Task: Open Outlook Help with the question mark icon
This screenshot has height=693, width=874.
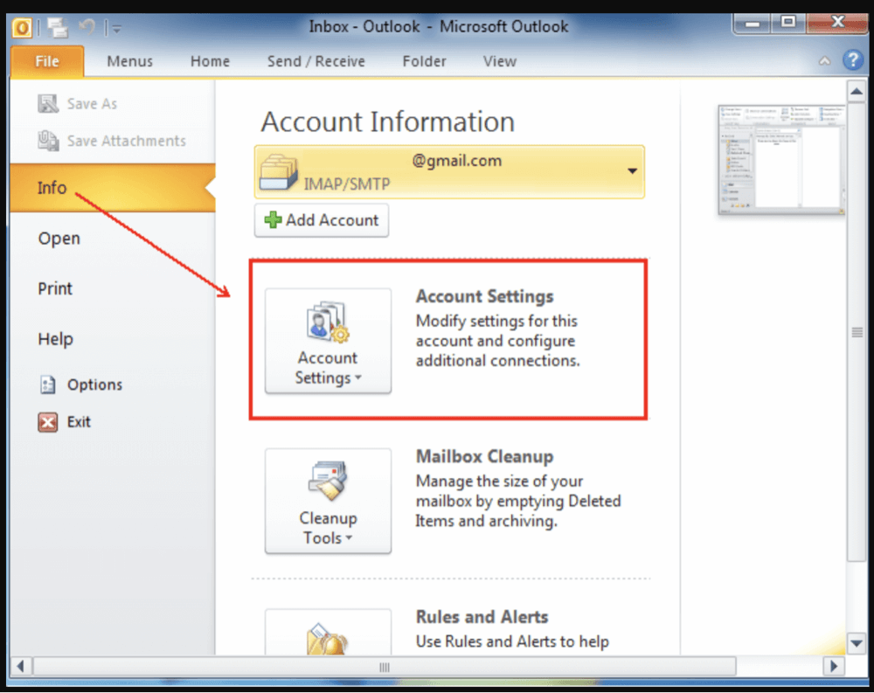Action: click(854, 60)
